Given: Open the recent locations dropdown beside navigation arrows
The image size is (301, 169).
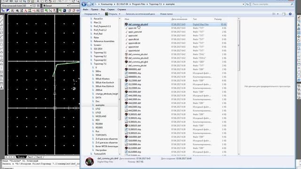Looking at the screenshot, I should (x=93, y=4).
